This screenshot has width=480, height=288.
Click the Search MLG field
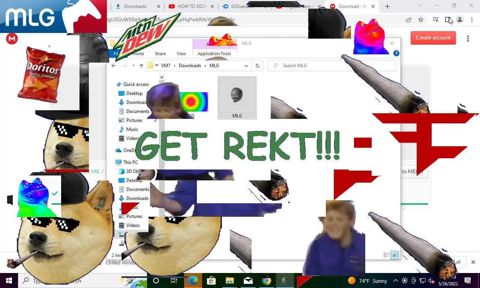pyautogui.click(x=332, y=66)
